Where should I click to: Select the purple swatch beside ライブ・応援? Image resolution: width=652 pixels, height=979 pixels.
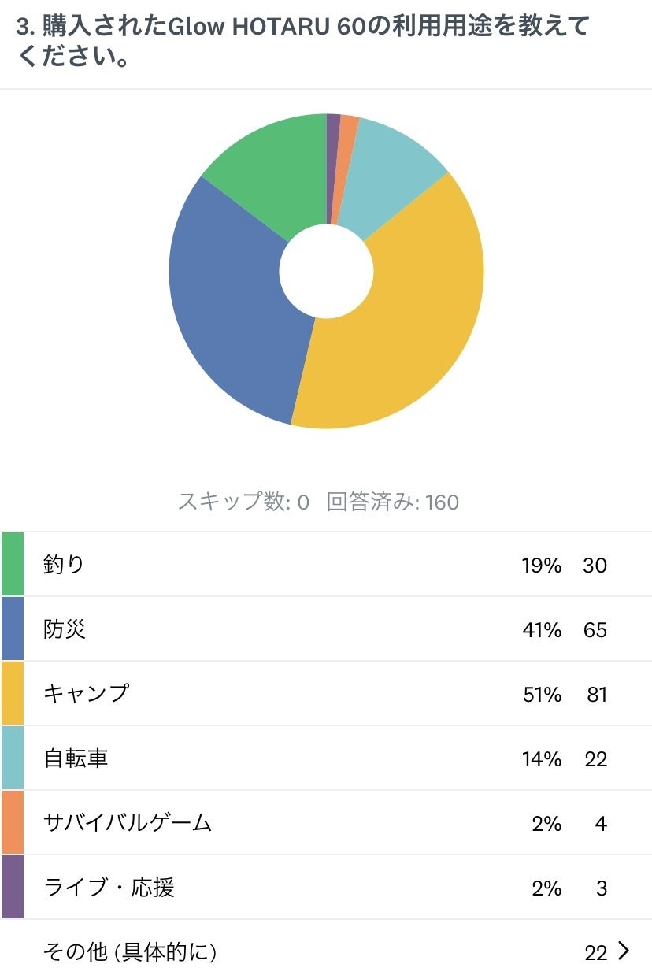(13, 887)
